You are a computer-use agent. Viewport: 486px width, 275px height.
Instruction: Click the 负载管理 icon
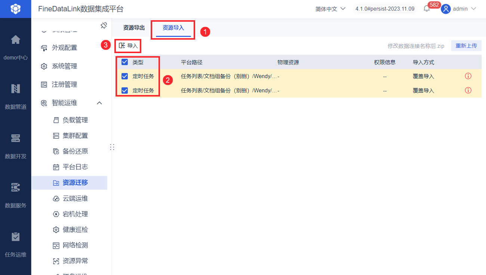tap(56, 120)
